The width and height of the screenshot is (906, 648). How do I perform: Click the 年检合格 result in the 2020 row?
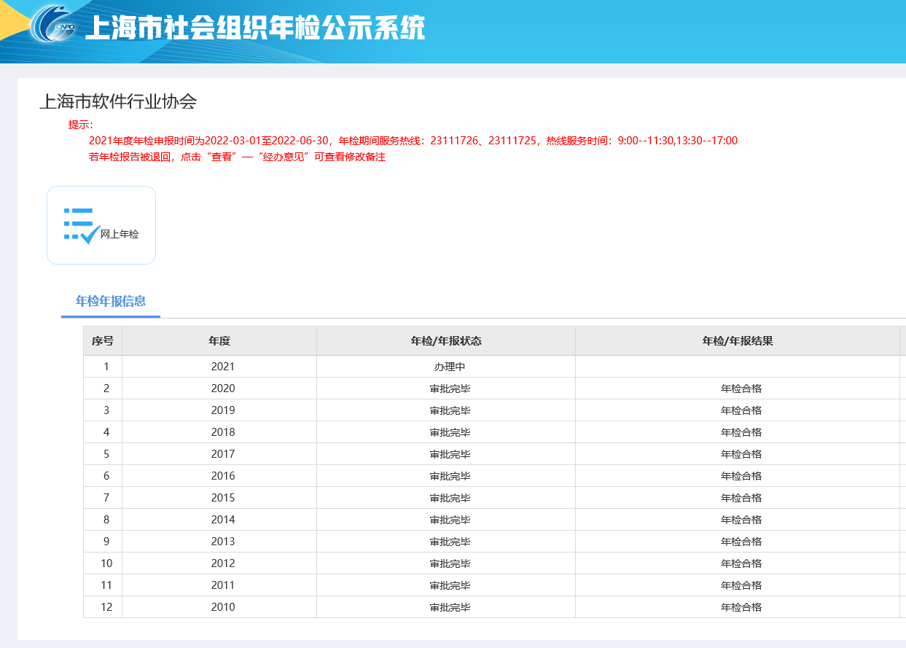tap(741, 389)
